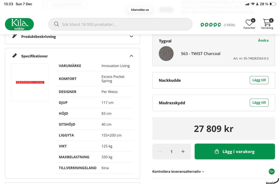Viewport: 280px width, 184px height.
Task: Open Favoriter heart icon
Action: [x=249, y=23]
